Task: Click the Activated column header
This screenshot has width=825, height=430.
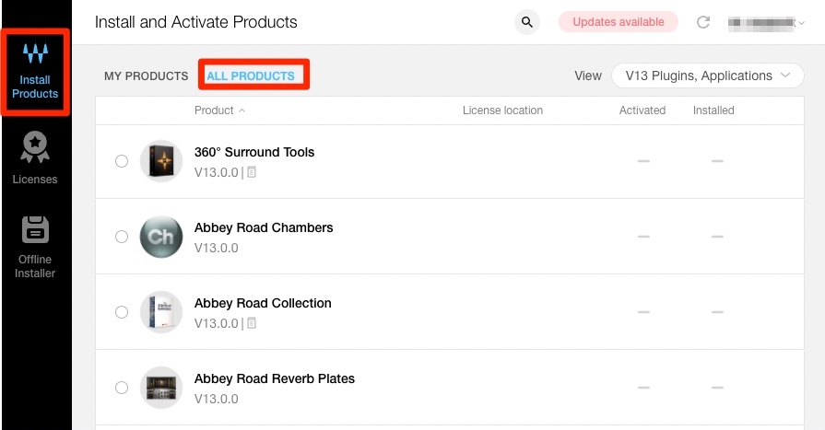Action: tap(642, 110)
